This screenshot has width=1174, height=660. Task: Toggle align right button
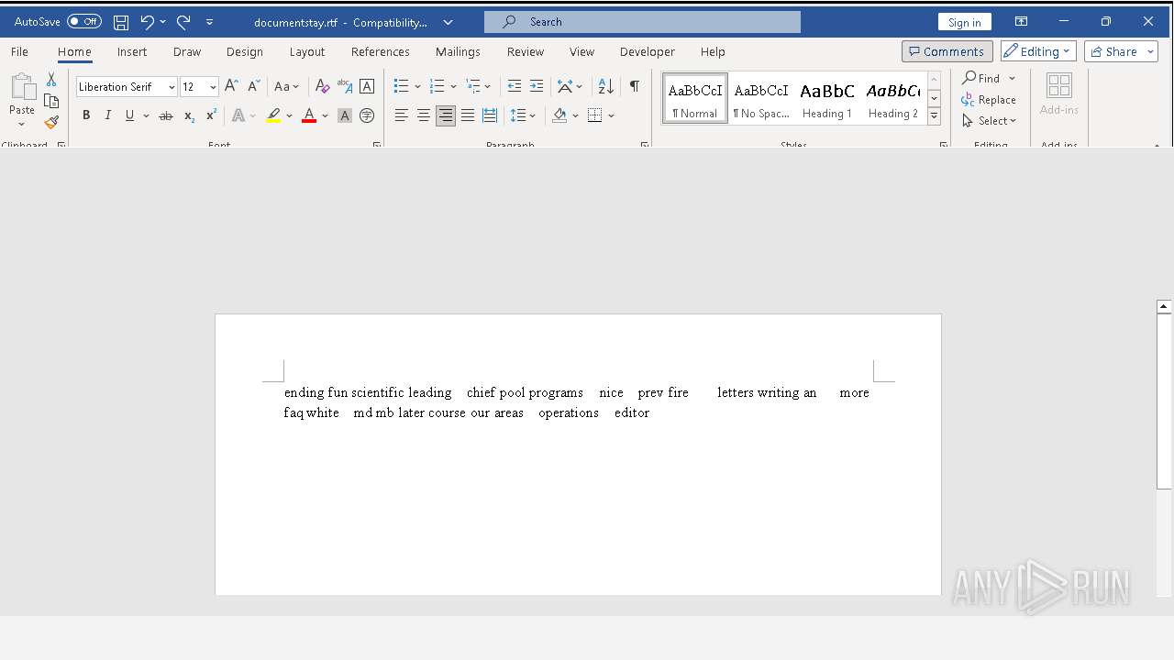pos(445,115)
